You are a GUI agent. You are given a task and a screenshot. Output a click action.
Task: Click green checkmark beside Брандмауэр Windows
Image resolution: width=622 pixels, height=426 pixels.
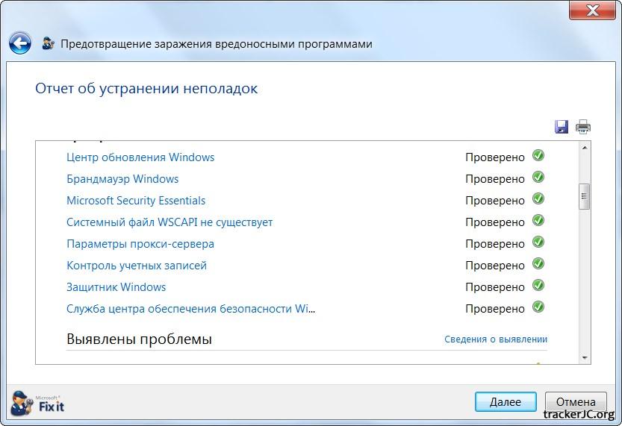[x=538, y=178]
